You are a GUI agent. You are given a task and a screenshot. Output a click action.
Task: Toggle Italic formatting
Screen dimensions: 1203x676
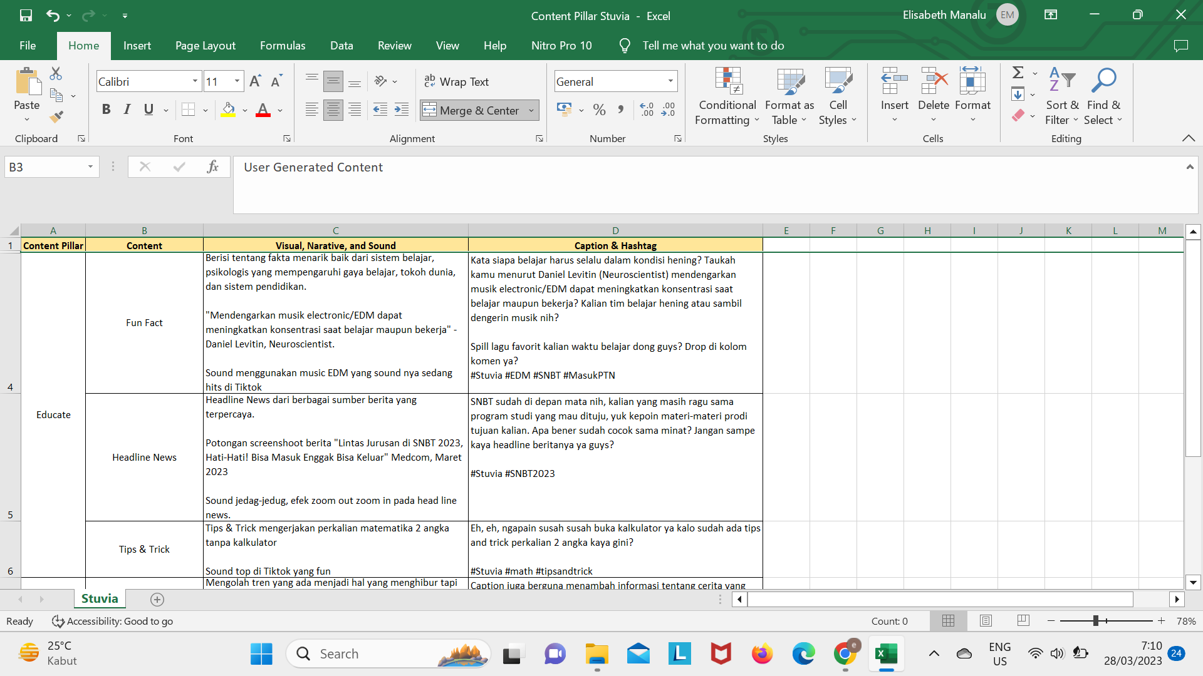(x=127, y=110)
